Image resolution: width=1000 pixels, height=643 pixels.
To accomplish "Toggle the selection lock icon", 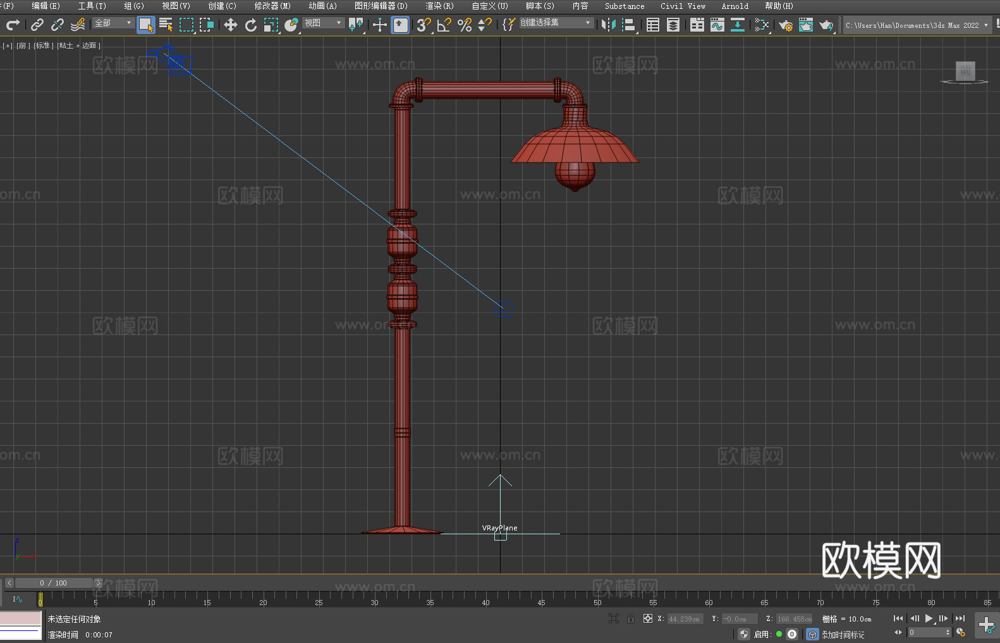I will tap(630, 618).
